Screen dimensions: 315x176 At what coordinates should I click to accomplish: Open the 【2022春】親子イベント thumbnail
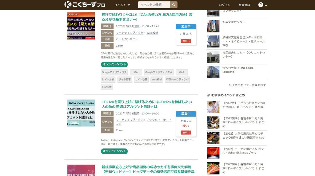(x=213, y=107)
